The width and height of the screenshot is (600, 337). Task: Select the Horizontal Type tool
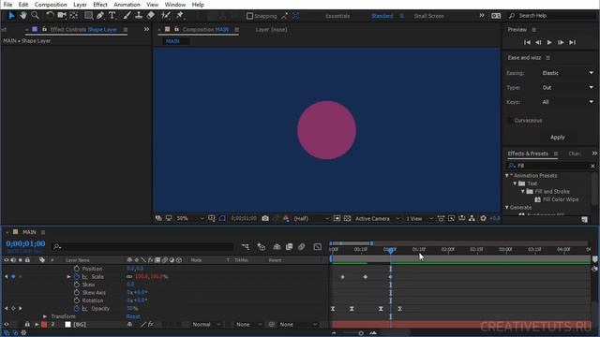(x=112, y=15)
